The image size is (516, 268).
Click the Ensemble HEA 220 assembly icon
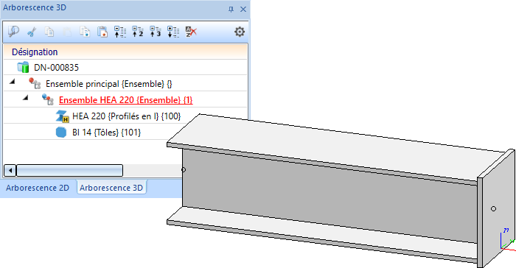[48, 99]
